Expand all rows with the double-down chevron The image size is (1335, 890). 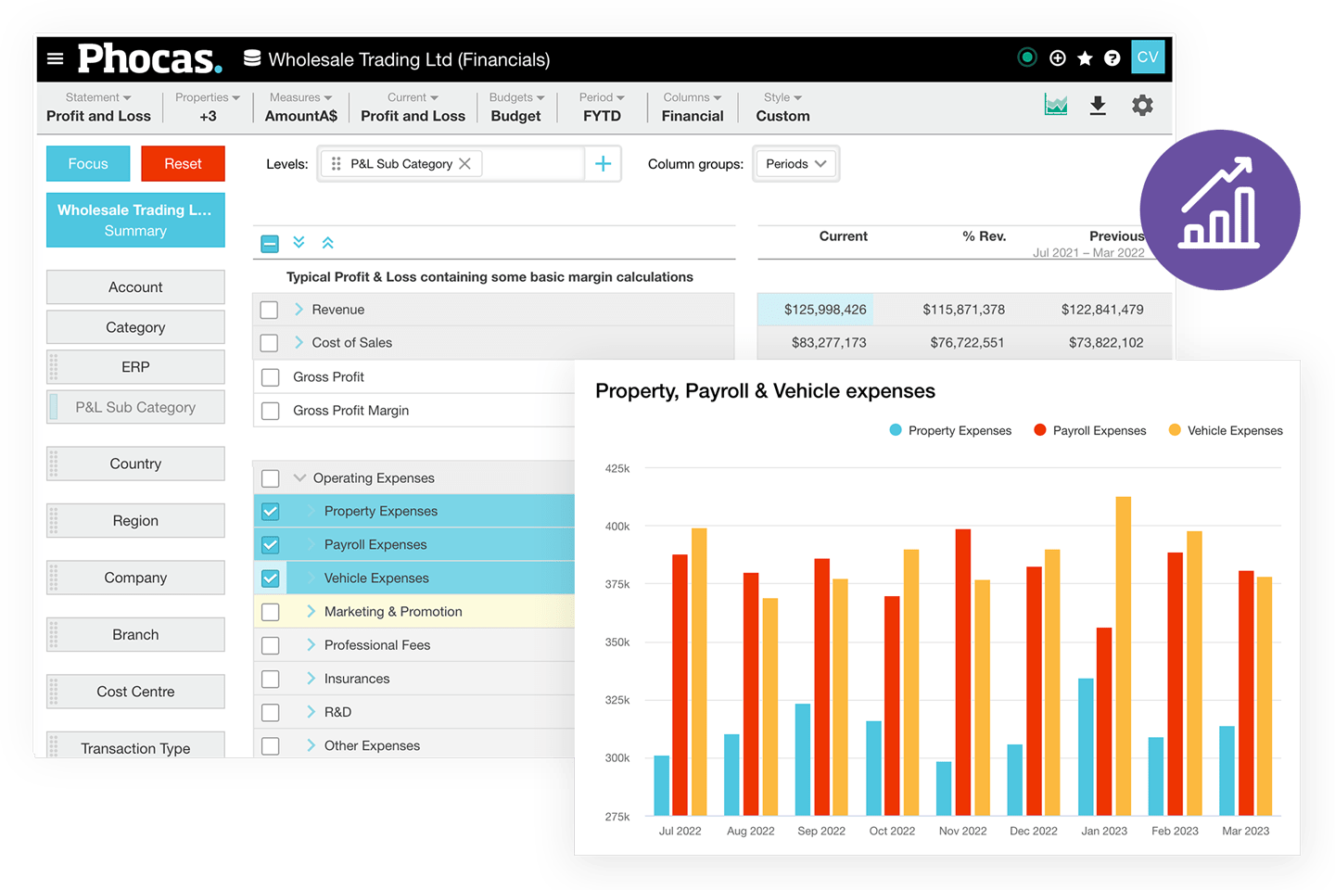click(x=299, y=242)
